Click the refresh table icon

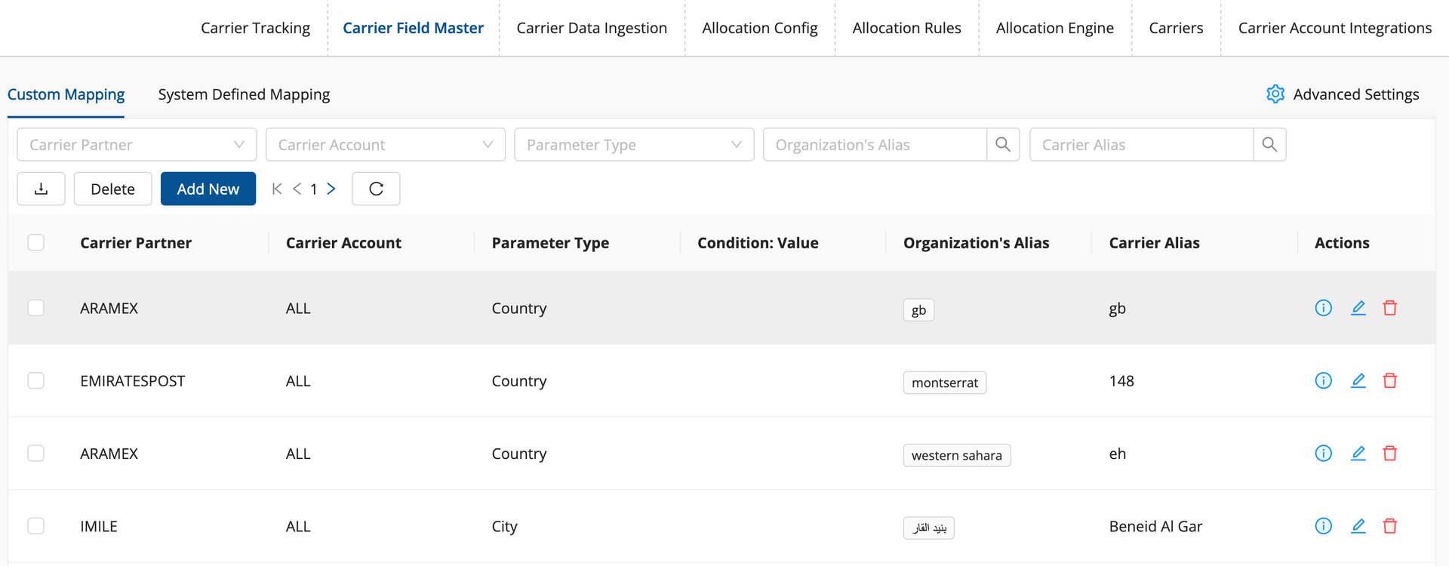[376, 189]
